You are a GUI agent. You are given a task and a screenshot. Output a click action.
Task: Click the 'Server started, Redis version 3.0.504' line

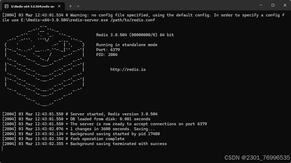80,114
